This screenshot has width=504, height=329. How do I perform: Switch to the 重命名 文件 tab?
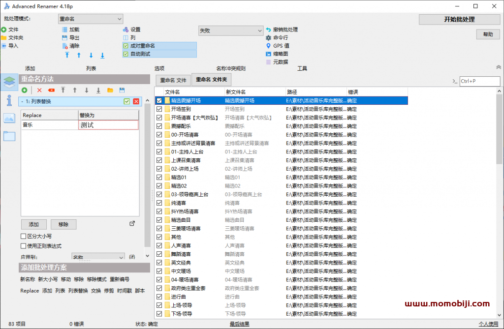coord(173,80)
